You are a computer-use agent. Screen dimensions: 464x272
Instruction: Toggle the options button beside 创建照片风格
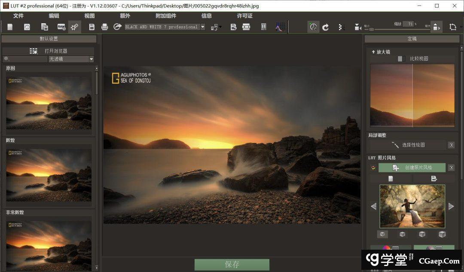point(451,168)
